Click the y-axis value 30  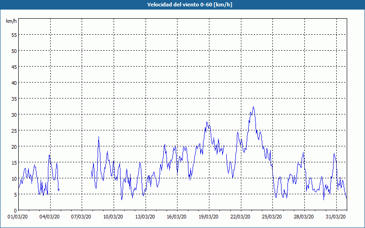point(14,115)
